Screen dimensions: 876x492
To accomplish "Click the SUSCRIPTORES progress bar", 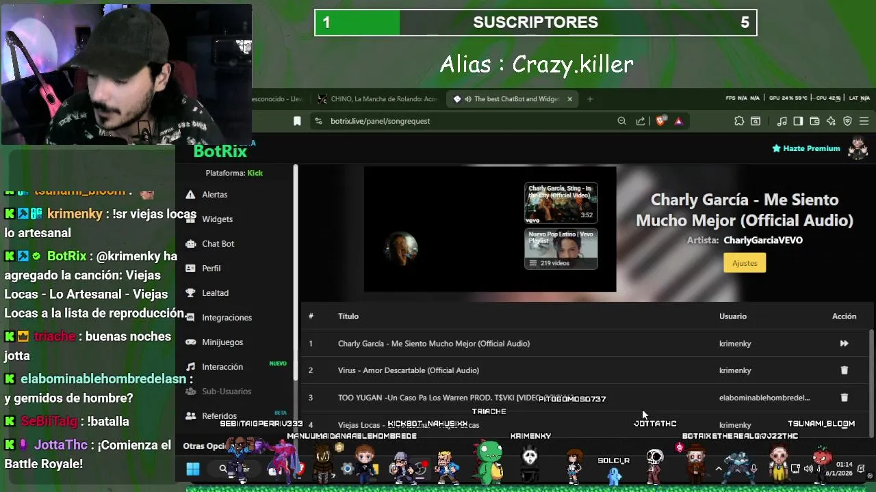I will click(536, 23).
